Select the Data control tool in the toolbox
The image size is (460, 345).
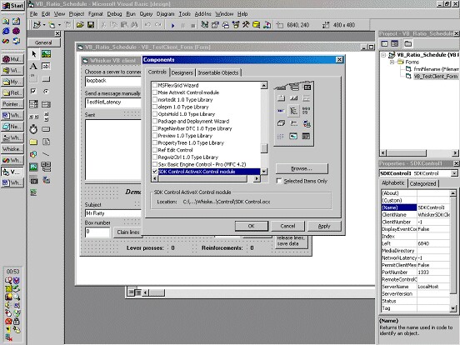pos(46,167)
